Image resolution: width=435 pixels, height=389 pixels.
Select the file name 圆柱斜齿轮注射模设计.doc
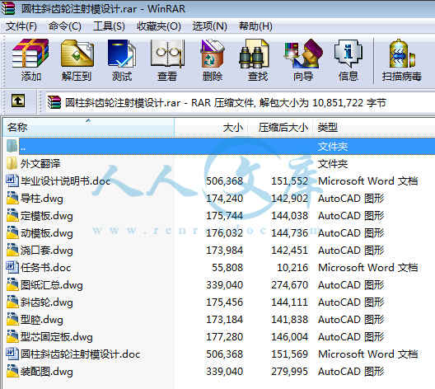coord(81,354)
